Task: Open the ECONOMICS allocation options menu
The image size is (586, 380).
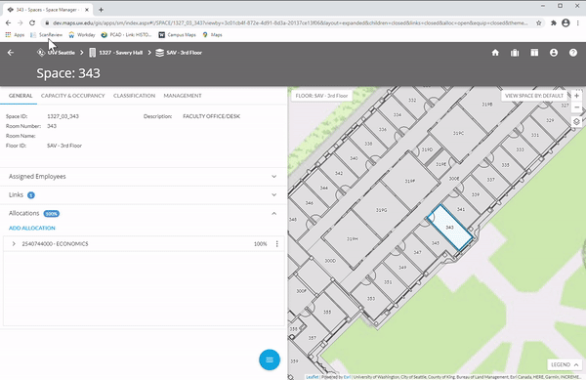Action: tap(277, 244)
